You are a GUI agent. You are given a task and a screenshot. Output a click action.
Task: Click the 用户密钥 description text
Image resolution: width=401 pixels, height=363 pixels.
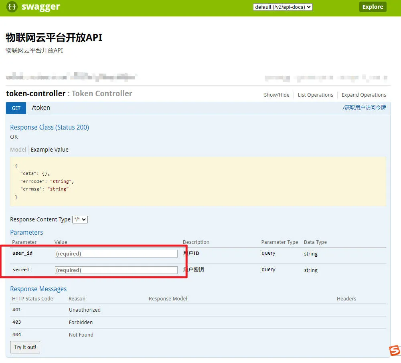pyautogui.click(x=193, y=270)
